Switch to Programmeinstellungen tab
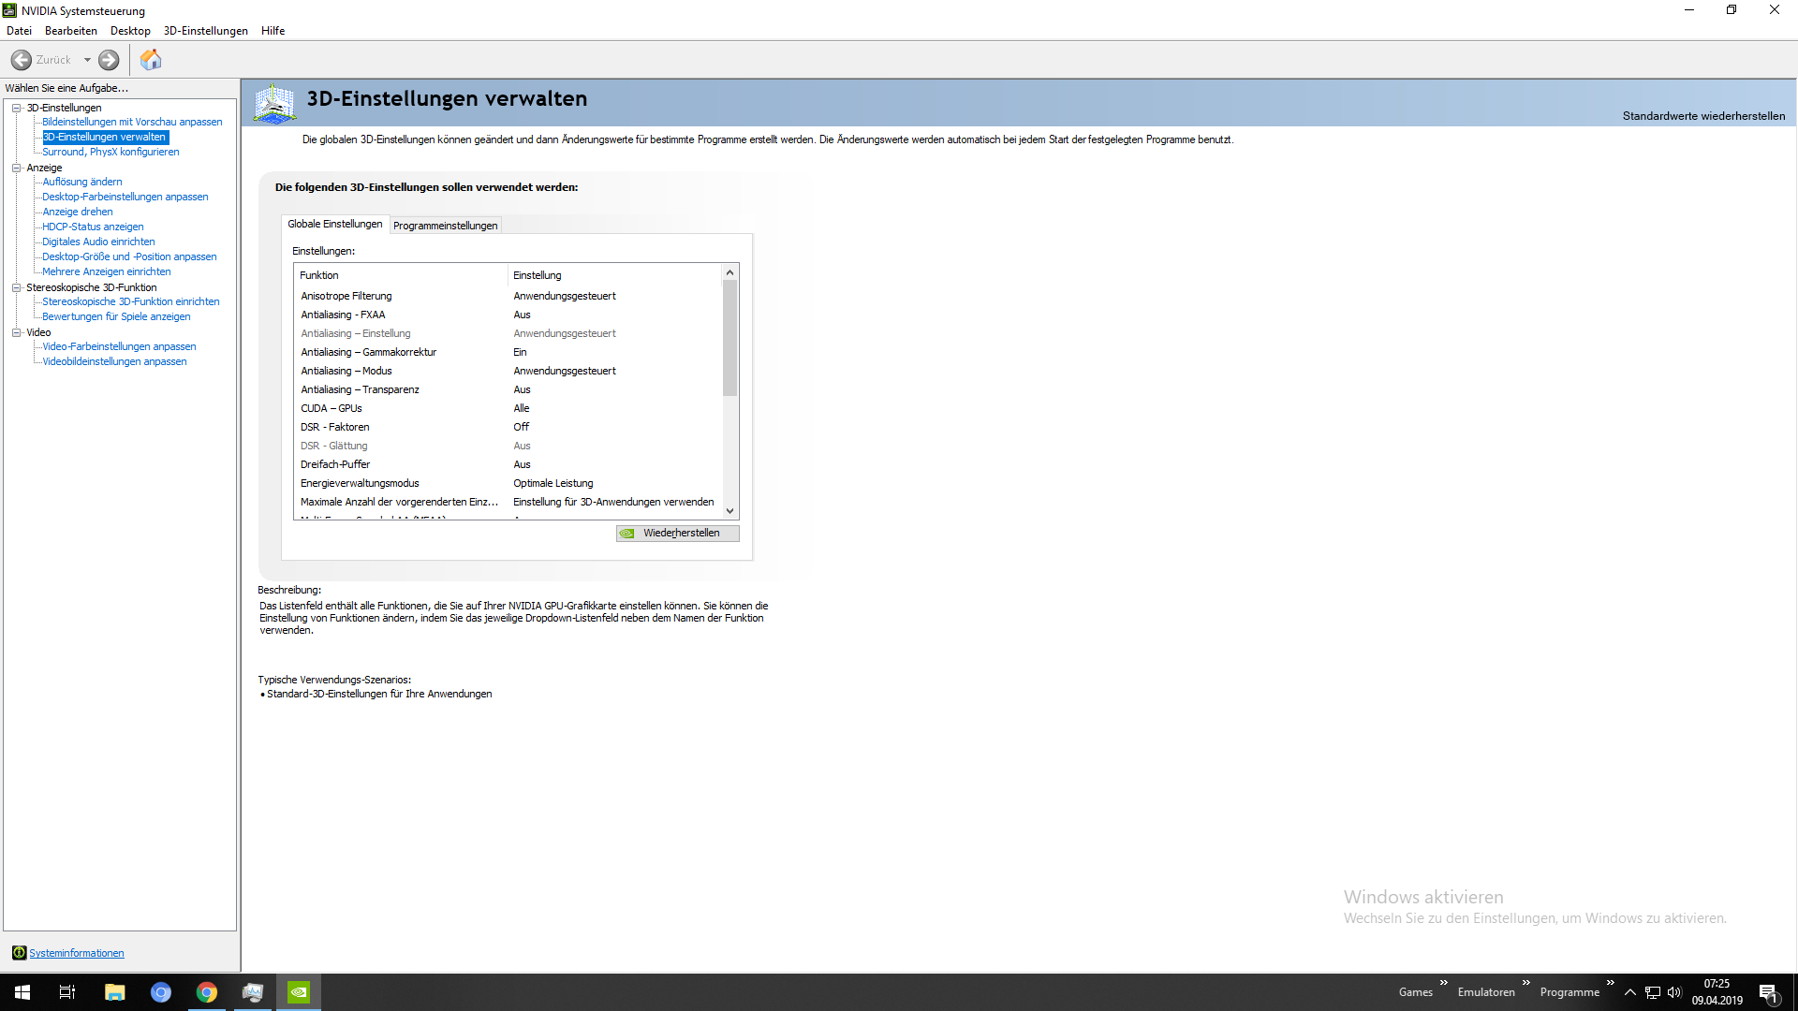The width and height of the screenshot is (1798, 1011). (x=445, y=226)
